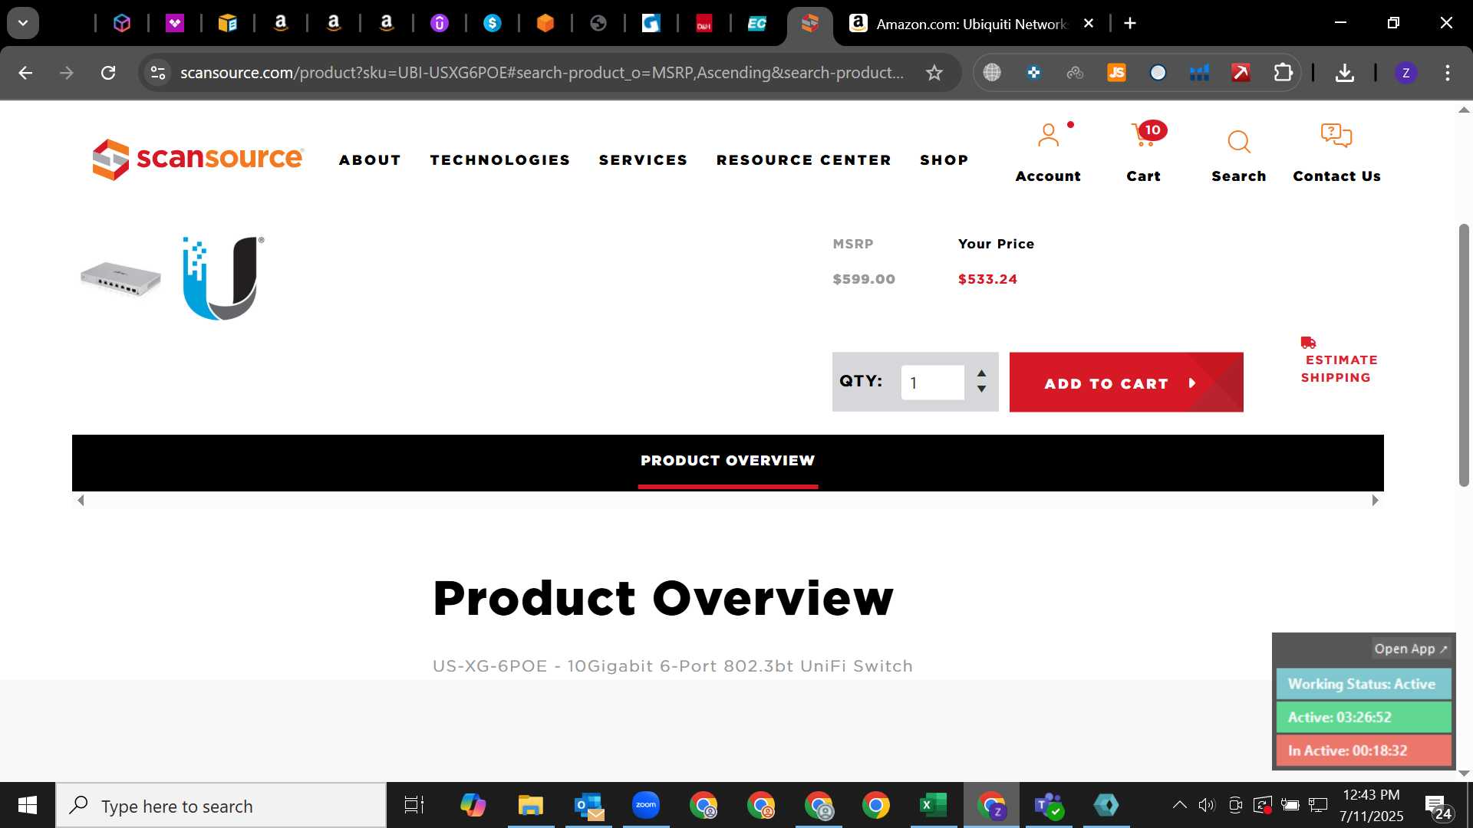Screen dimensions: 1473x828
Task: Open Microsoft Teams from taskbar
Action: [x=1048, y=806]
